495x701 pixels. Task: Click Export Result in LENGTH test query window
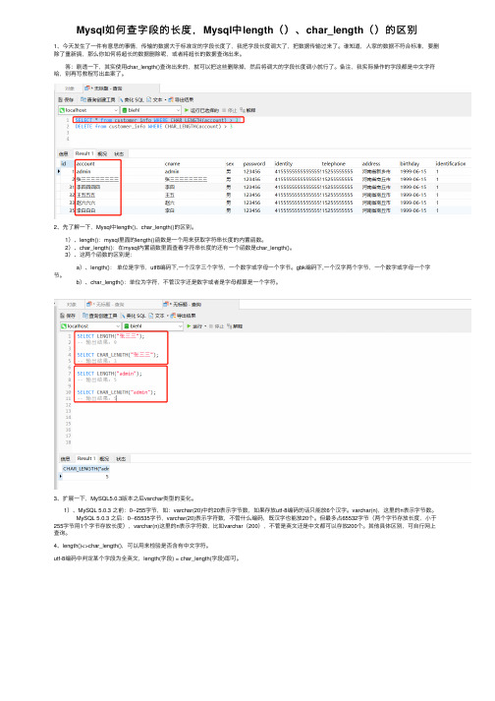tap(183, 316)
